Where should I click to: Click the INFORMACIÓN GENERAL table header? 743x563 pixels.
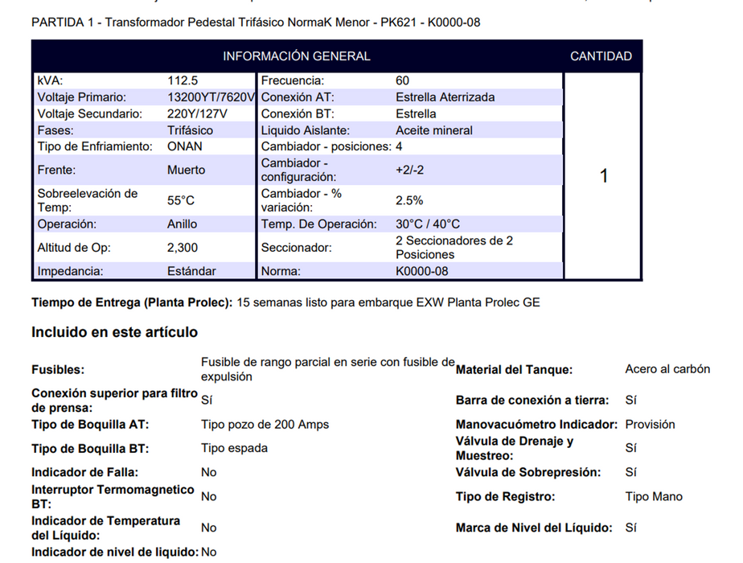297,56
